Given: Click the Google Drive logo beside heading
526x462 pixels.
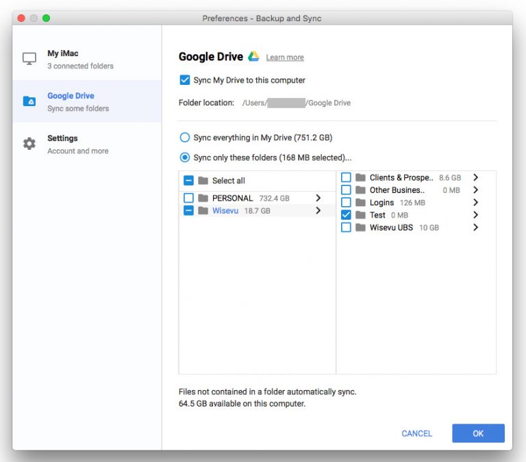Looking at the screenshot, I should pos(253,56).
